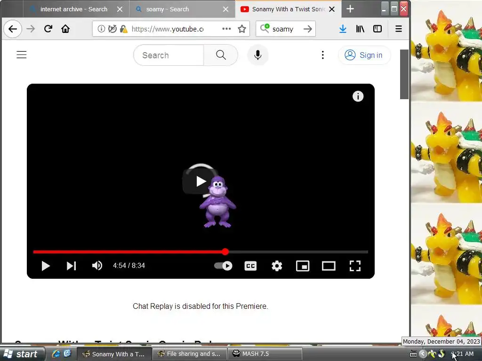Switch to 'soamy - Search' tab
Viewport: 482px width, 361px height.
pos(168,9)
